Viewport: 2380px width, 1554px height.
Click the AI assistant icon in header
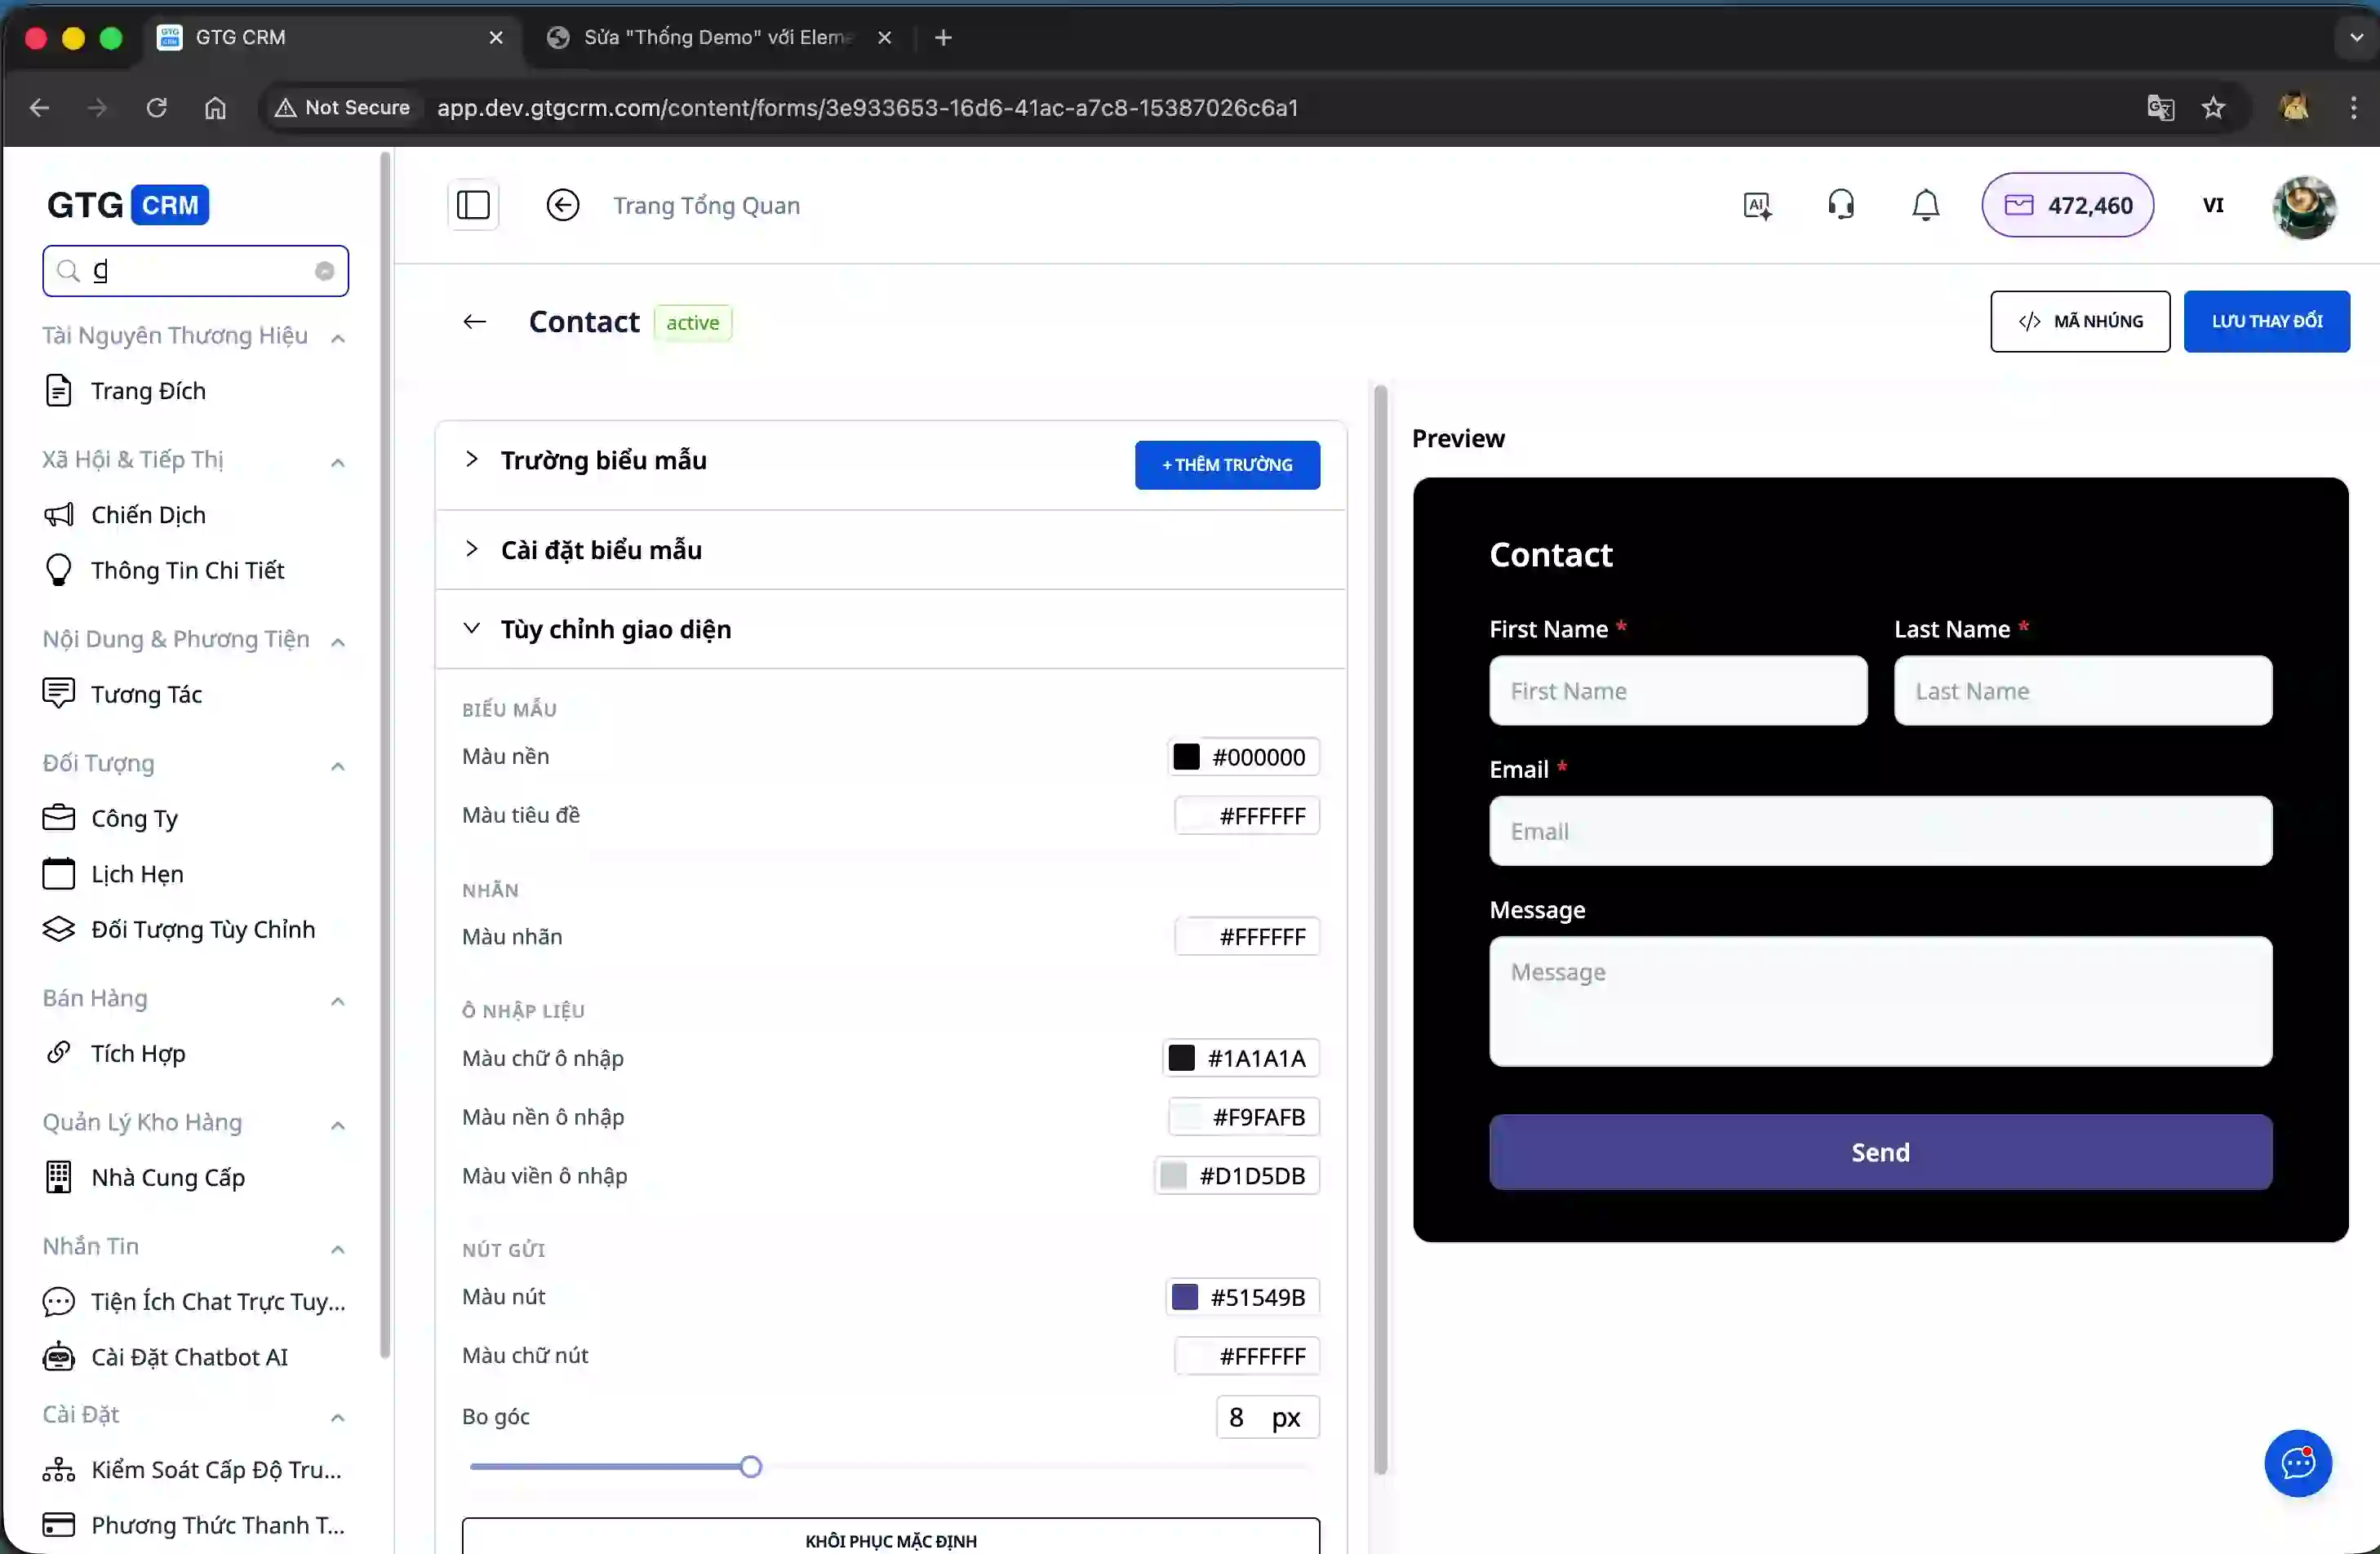click(x=1757, y=206)
